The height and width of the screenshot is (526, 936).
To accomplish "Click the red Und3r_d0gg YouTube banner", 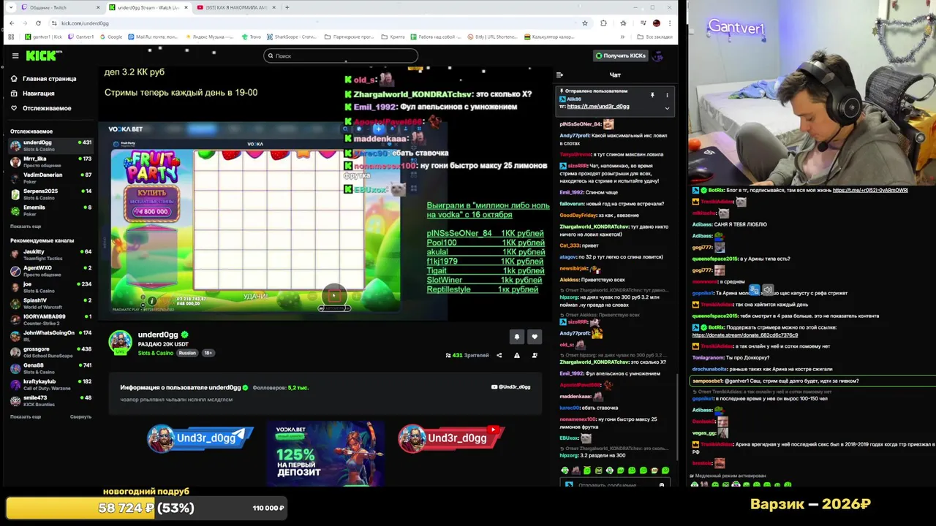I will click(451, 438).
